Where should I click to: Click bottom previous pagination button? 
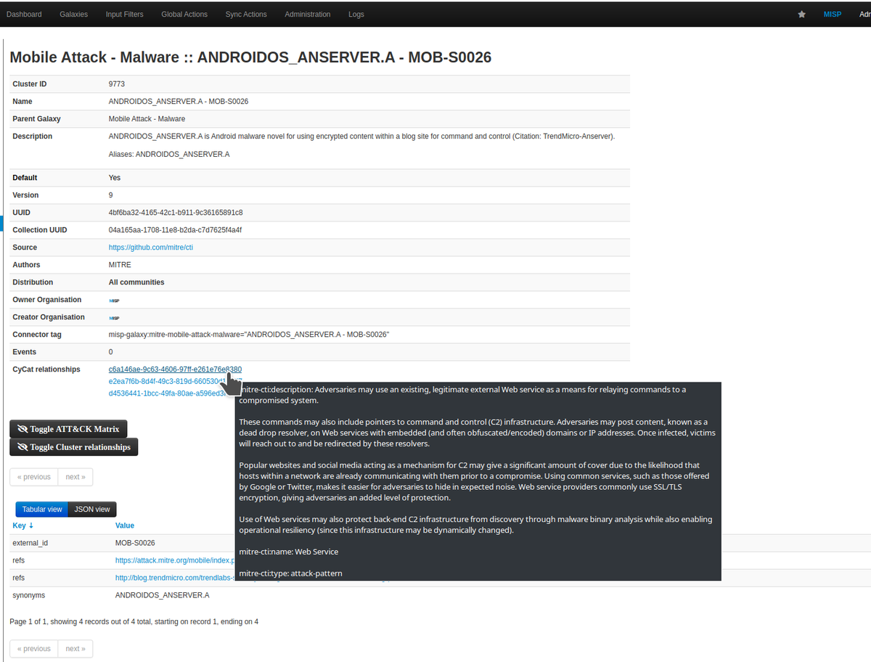34,648
